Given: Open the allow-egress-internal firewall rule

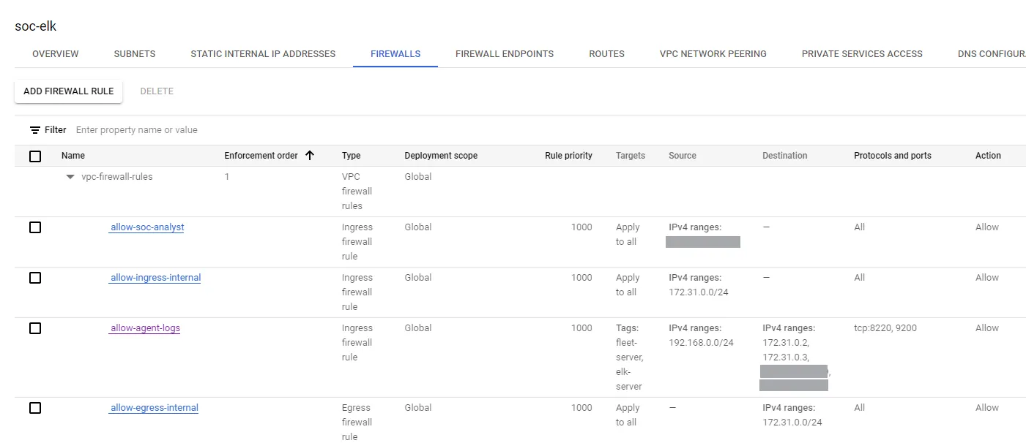Looking at the screenshot, I should pyautogui.click(x=153, y=407).
